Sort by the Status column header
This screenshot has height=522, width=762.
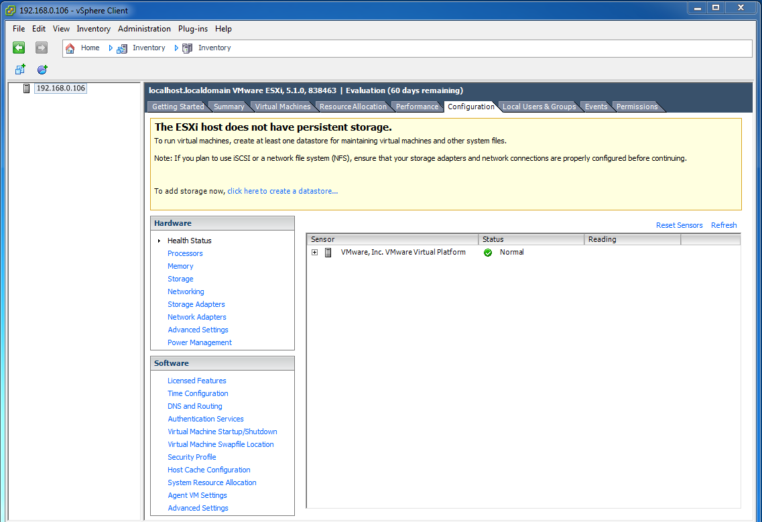tap(531, 239)
